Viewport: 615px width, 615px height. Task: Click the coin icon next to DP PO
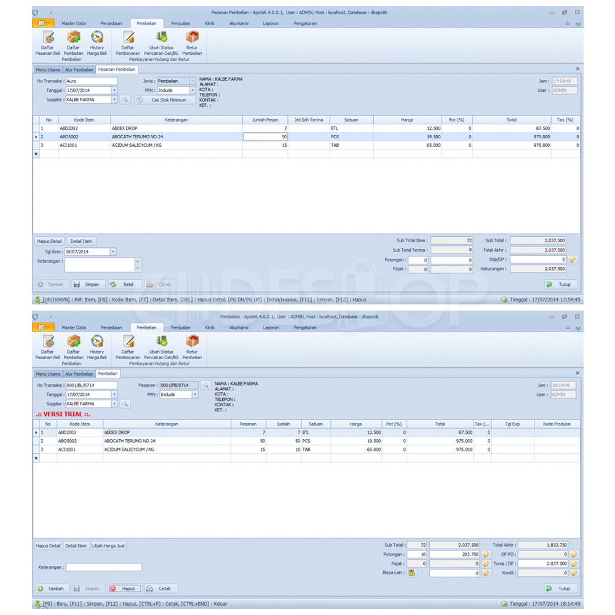[x=573, y=554]
